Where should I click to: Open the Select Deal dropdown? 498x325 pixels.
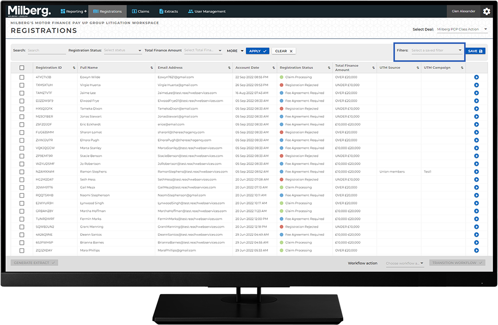tap(462, 29)
